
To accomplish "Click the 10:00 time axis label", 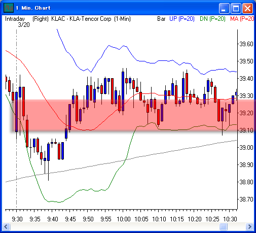I will click(x=124, y=219).
